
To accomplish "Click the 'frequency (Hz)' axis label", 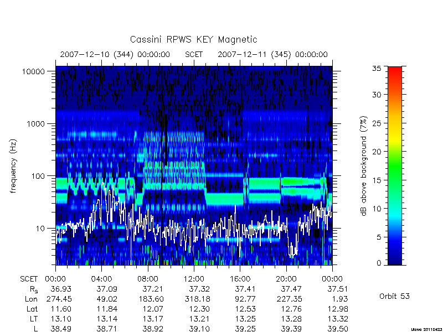I will [13, 166].
